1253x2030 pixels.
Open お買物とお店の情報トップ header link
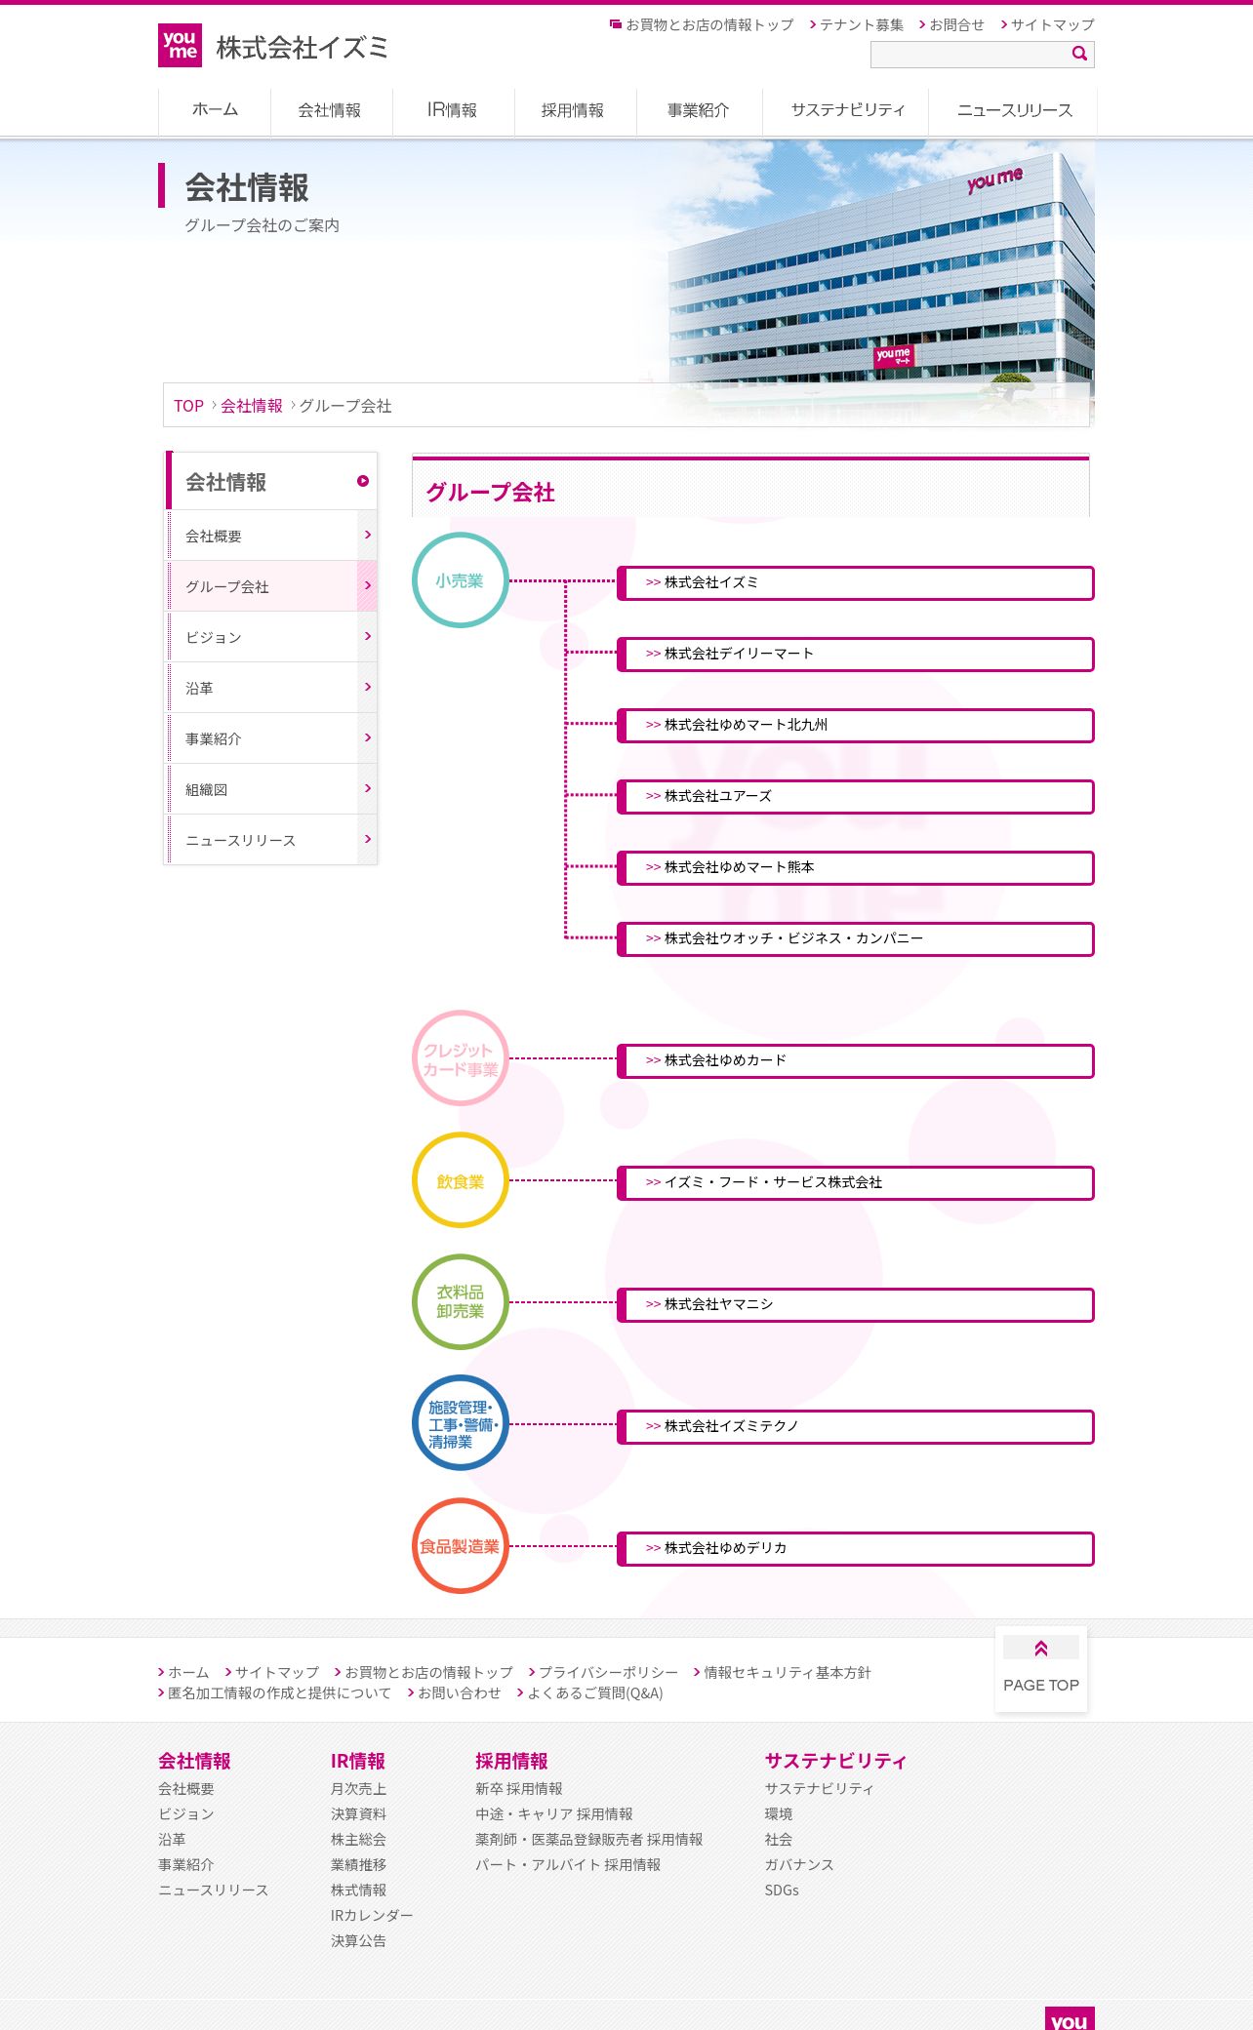(709, 24)
